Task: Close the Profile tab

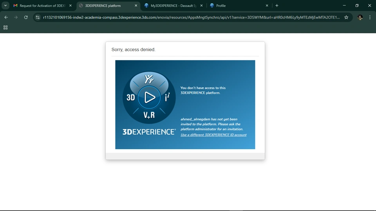Action: (x=267, y=5)
